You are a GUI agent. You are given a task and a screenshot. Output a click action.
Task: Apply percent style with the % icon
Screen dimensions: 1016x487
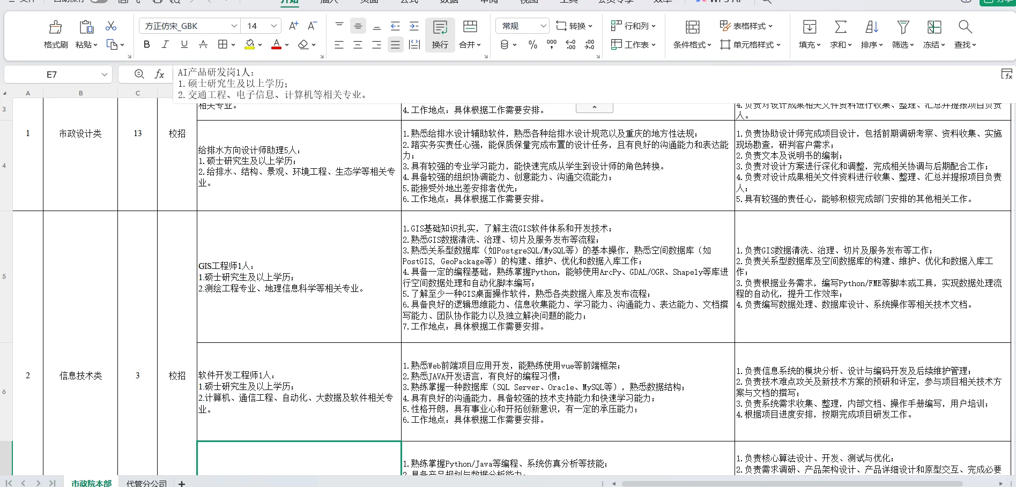[532, 44]
